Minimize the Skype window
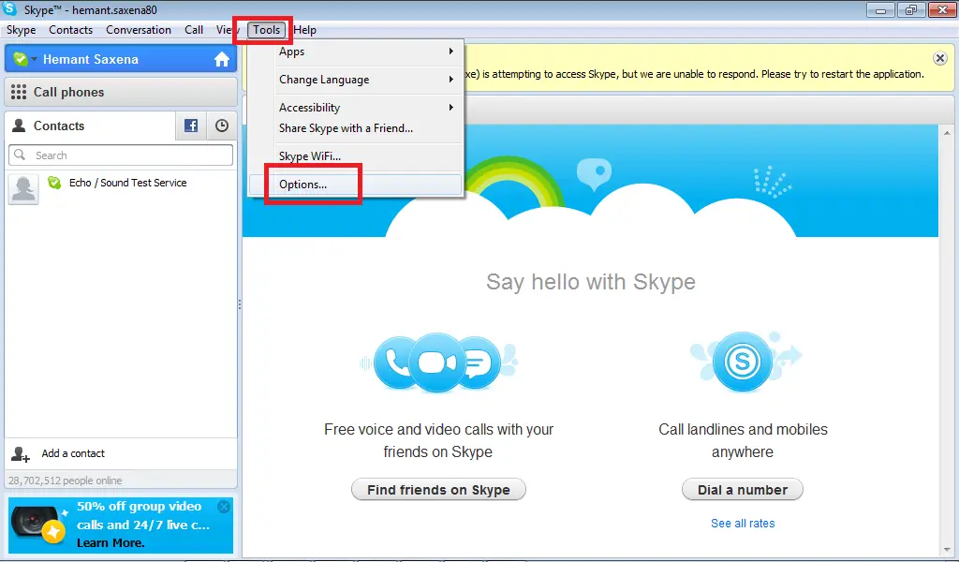This screenshot has height=562, width=959. (880, 9)
